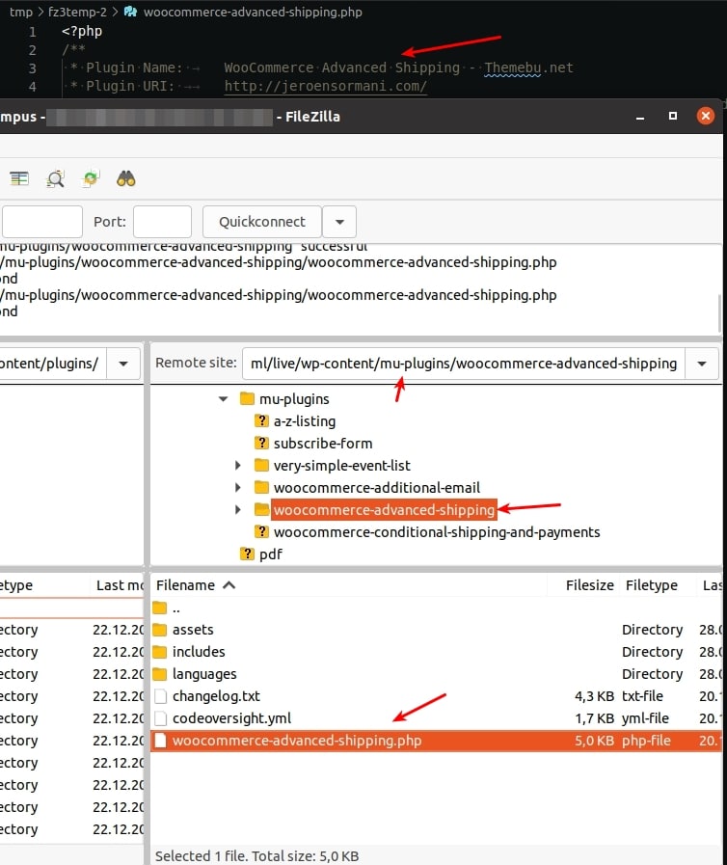Click tmp in editor breadcrumb

pyautogui.click(x=21, y=12)
